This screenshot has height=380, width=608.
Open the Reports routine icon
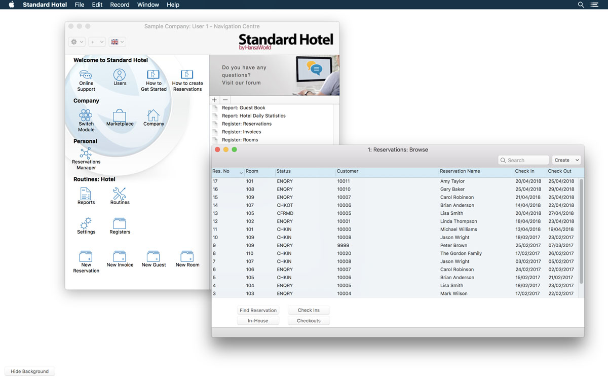coord(86,194)
